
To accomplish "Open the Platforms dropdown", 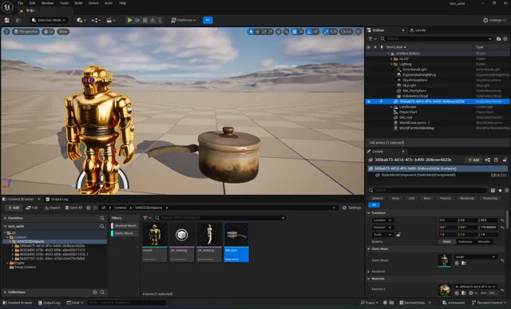I will pyautogui.click(x=184, y=20).
